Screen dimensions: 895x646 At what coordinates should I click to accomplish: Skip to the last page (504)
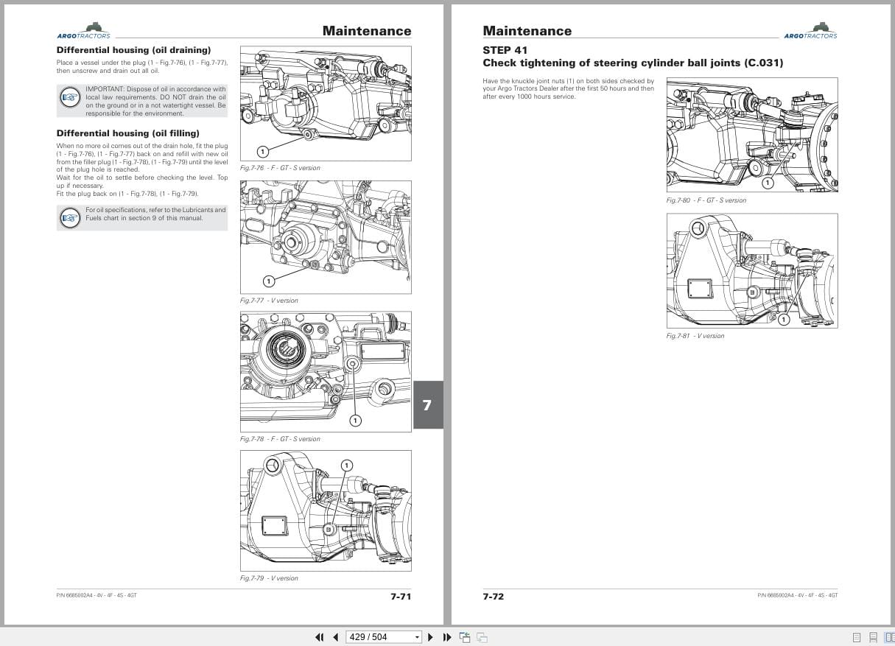(447, 637)
